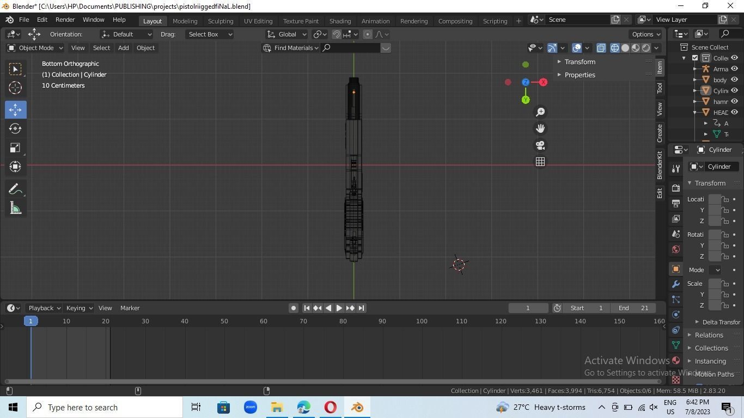Select the Annotate pencil tool

coord(15,189)
